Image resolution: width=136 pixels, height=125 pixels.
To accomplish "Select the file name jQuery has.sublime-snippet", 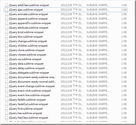I will tap(26, 113).
